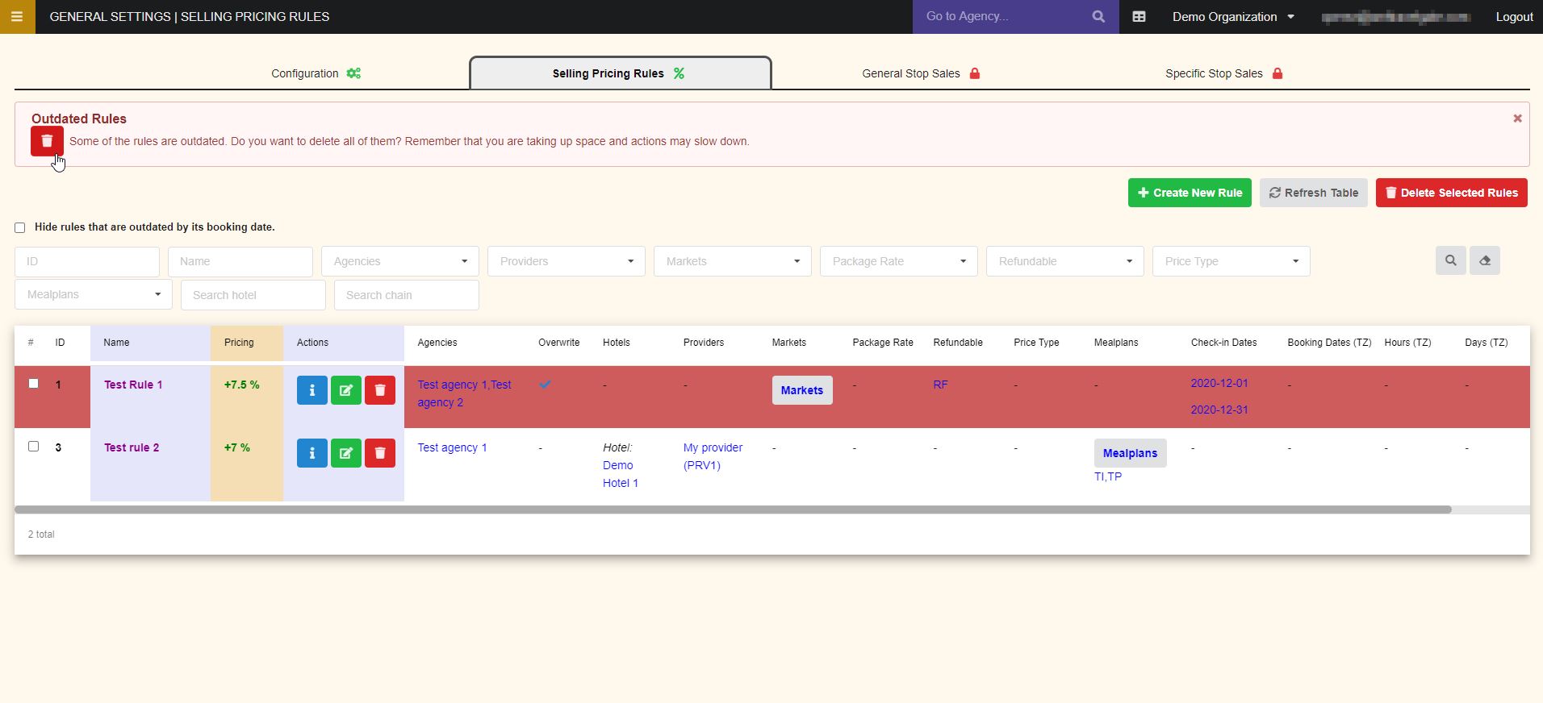Click Demo Hotel 1 cell

pyautogui.click(x=620, y=474)
